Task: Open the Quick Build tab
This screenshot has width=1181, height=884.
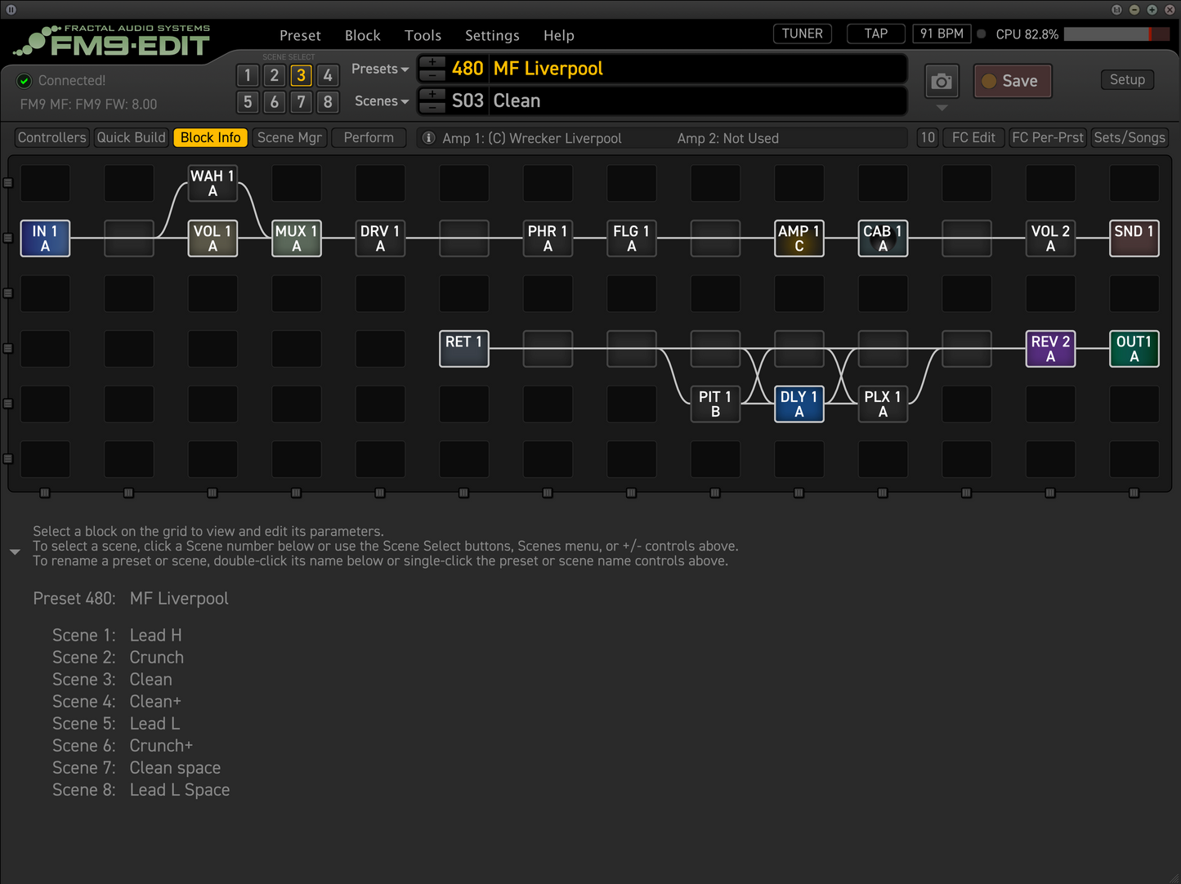Action: coord(131,138)
